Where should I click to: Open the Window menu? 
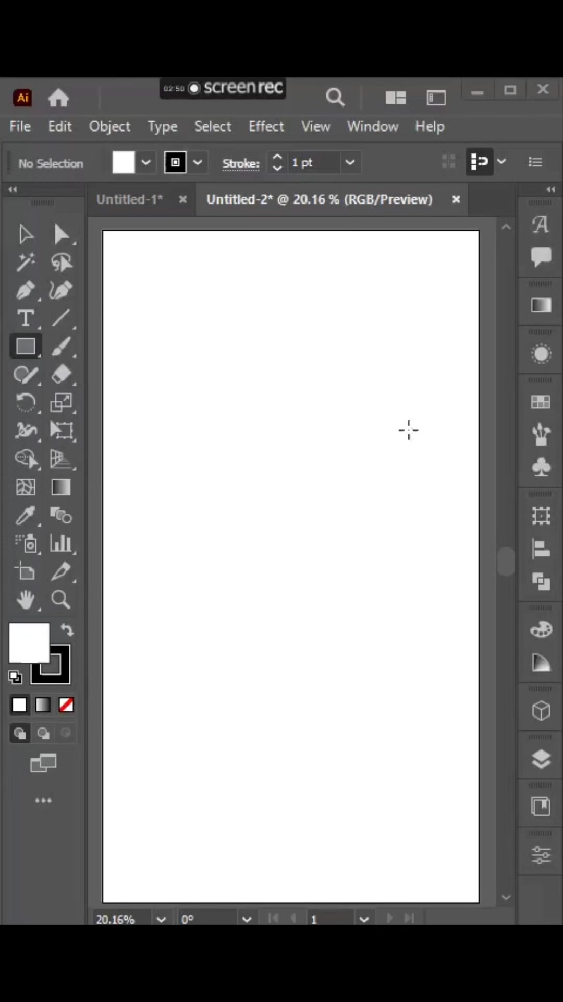(x=373, y=126)
